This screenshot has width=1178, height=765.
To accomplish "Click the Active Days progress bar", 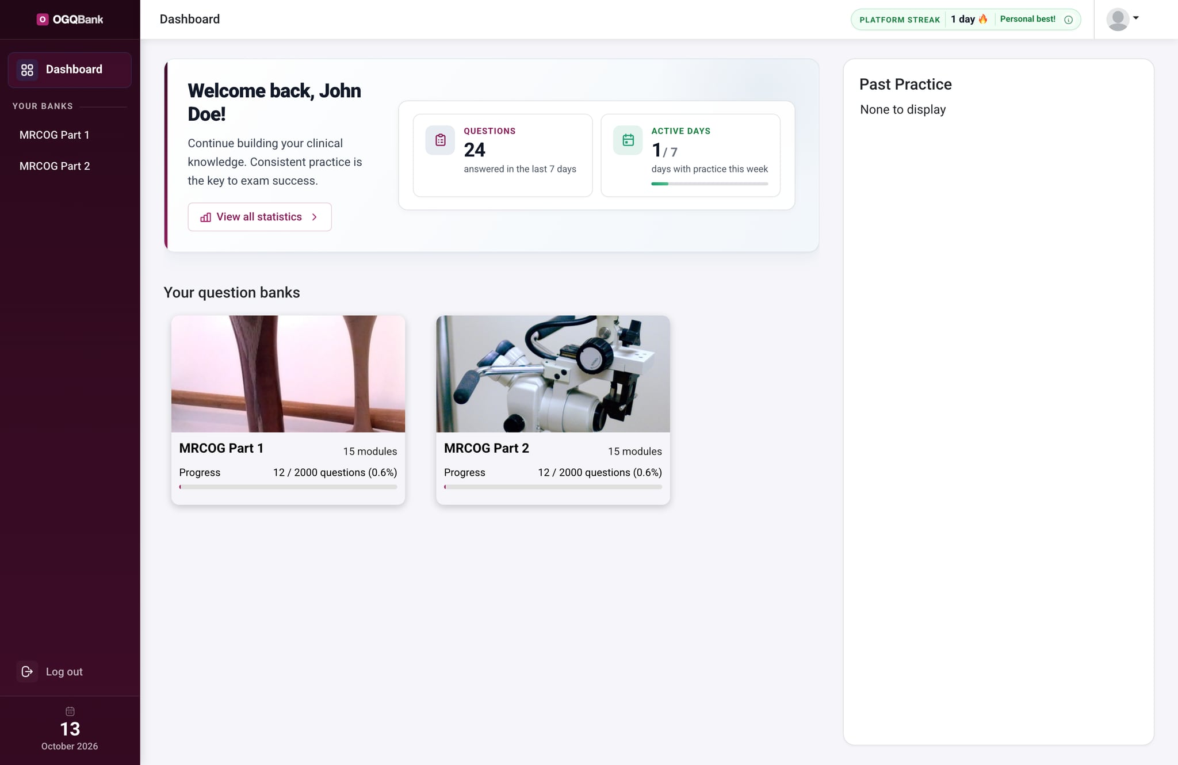I will (709, 184).
